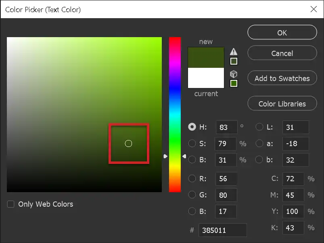
Task: Select the R radio button
Action: coord(192,179)
